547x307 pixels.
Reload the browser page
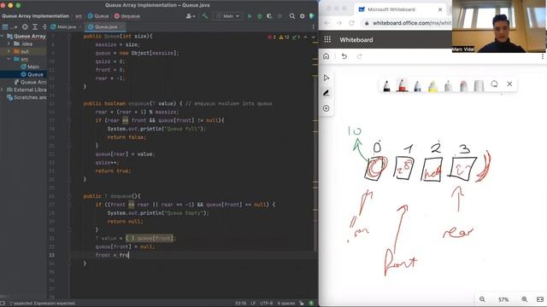pos(351,23)
